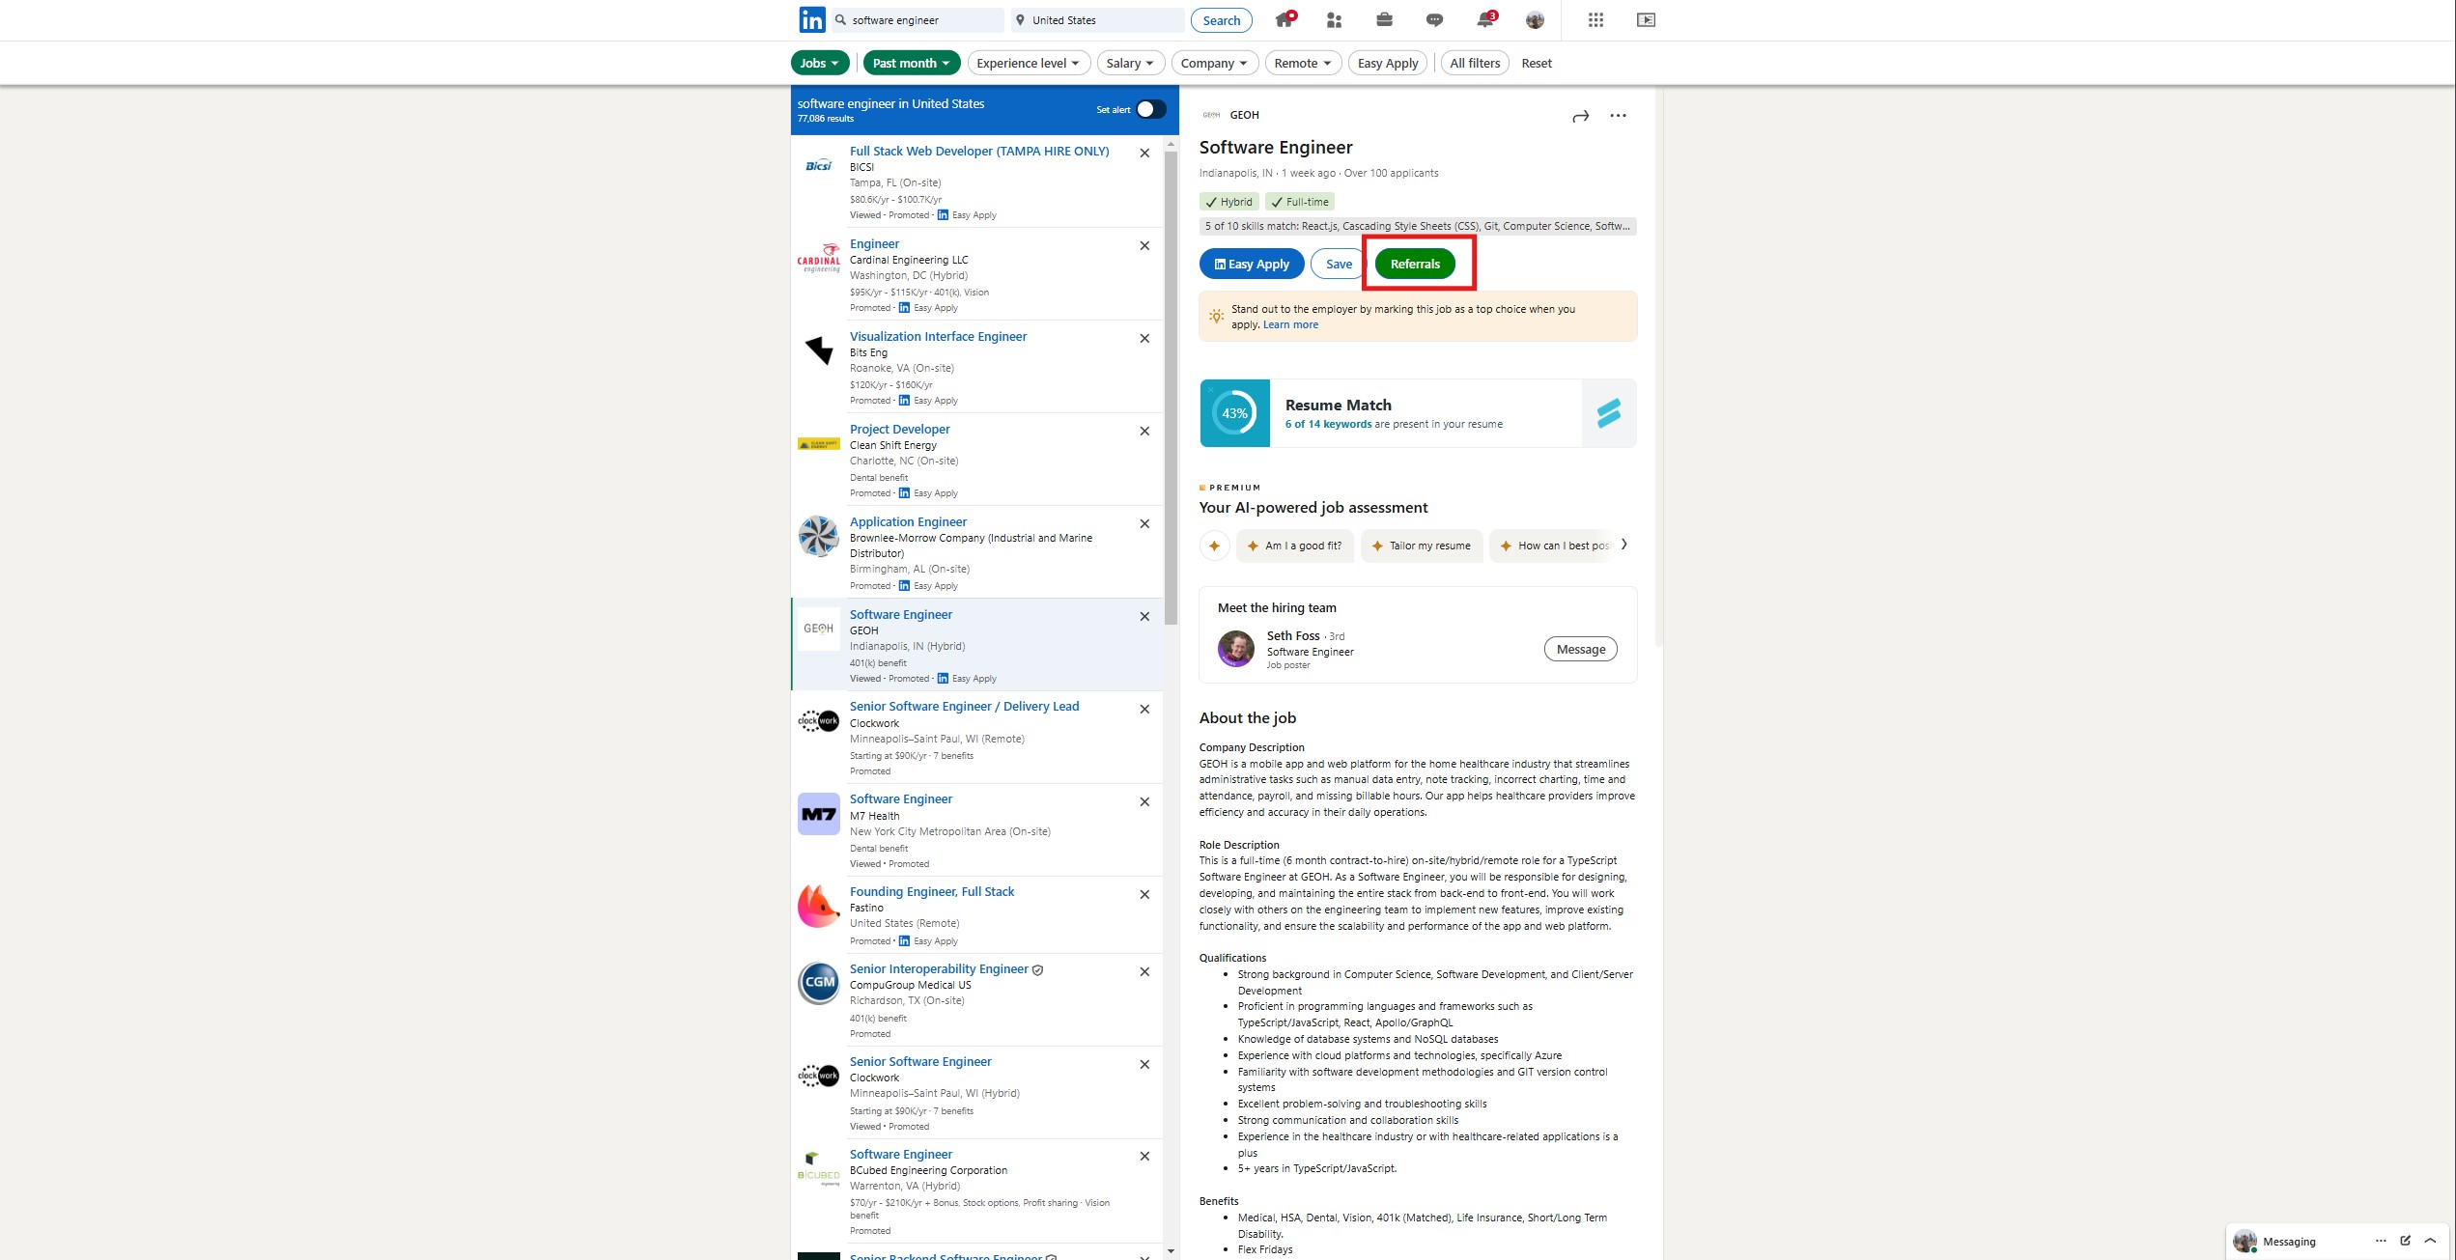Toggle the Easy Apply filter
Screen dimensions: 2456x1260
[1387, 63]
